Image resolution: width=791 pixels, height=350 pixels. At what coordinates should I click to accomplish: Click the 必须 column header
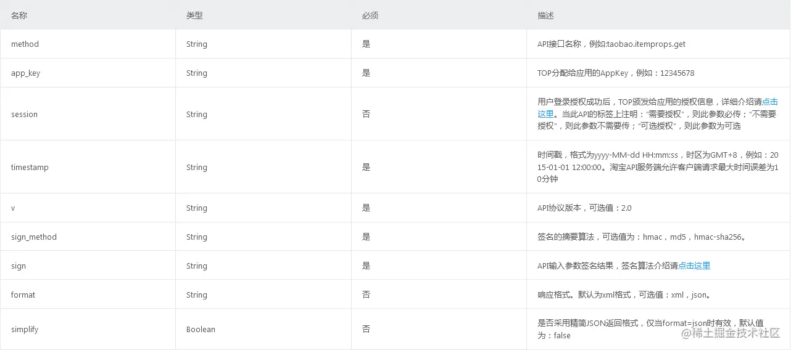370,15
